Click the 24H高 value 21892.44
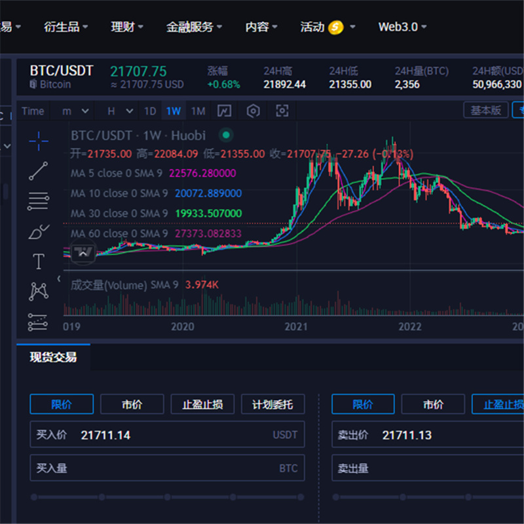 click(284, 84)
